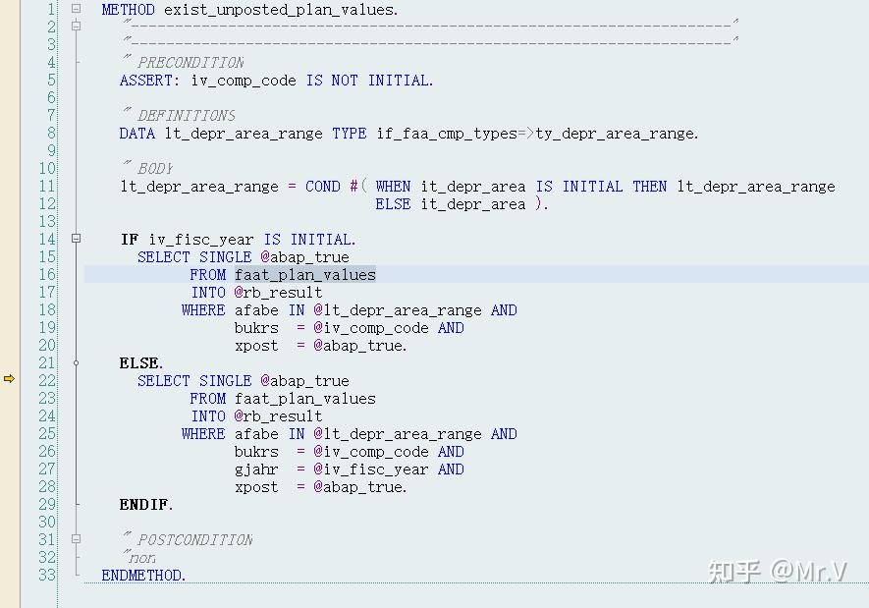
Task: Click the gjahr field on line 27
Action: (256, 469)
